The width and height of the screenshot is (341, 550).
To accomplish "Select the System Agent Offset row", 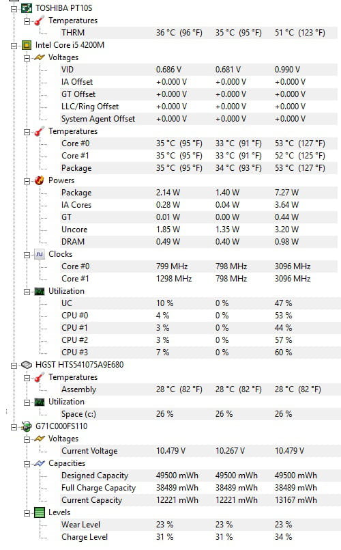I will pyautogui.click(x=199, y=119).
